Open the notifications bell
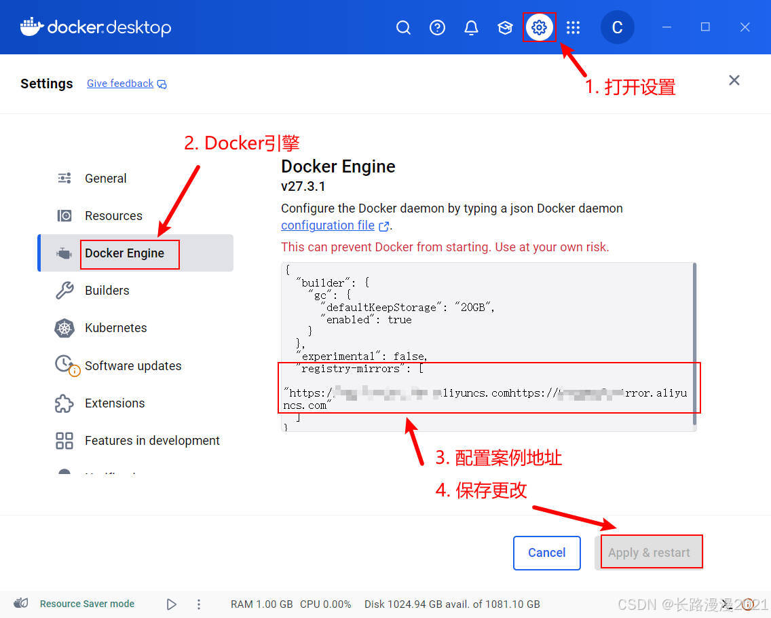This screenshot has width=771, height=618. pyautogui.click(x=471, y=28)
